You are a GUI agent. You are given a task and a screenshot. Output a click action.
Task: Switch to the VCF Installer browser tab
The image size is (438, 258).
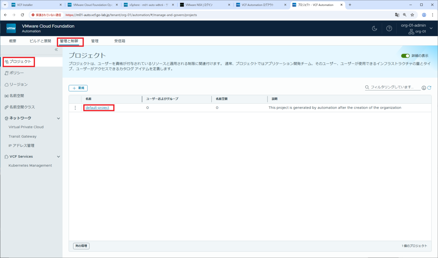tap(36, 5)
